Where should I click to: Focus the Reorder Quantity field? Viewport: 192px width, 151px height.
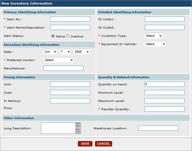(164, 109)
